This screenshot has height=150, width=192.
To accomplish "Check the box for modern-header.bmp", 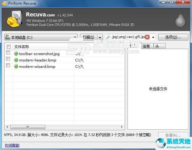I will (8, 59).
